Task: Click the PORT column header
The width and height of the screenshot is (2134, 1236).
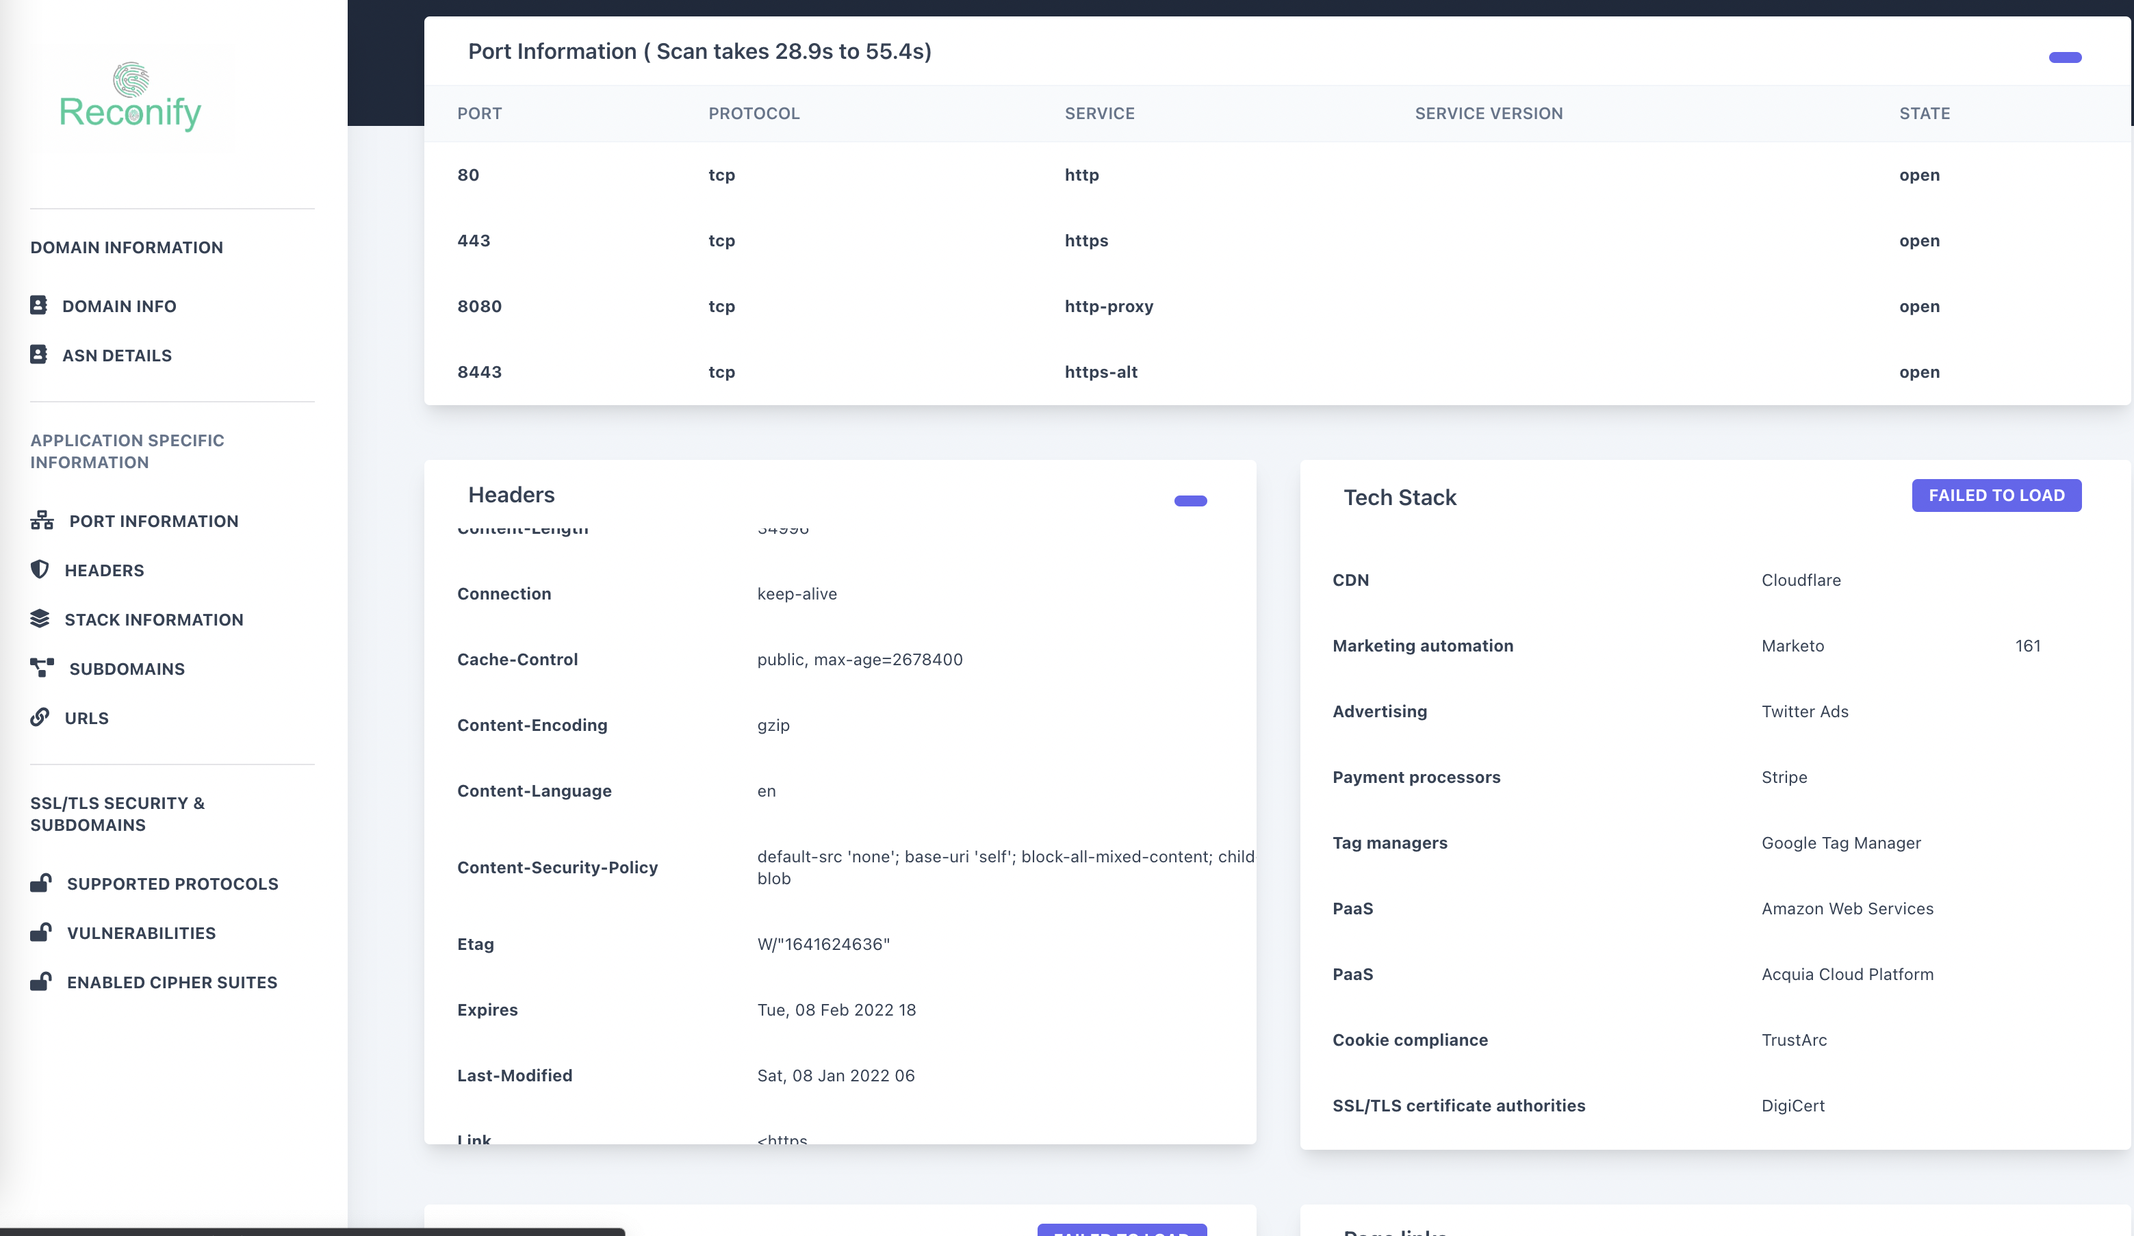Action: tap(480, 114)
